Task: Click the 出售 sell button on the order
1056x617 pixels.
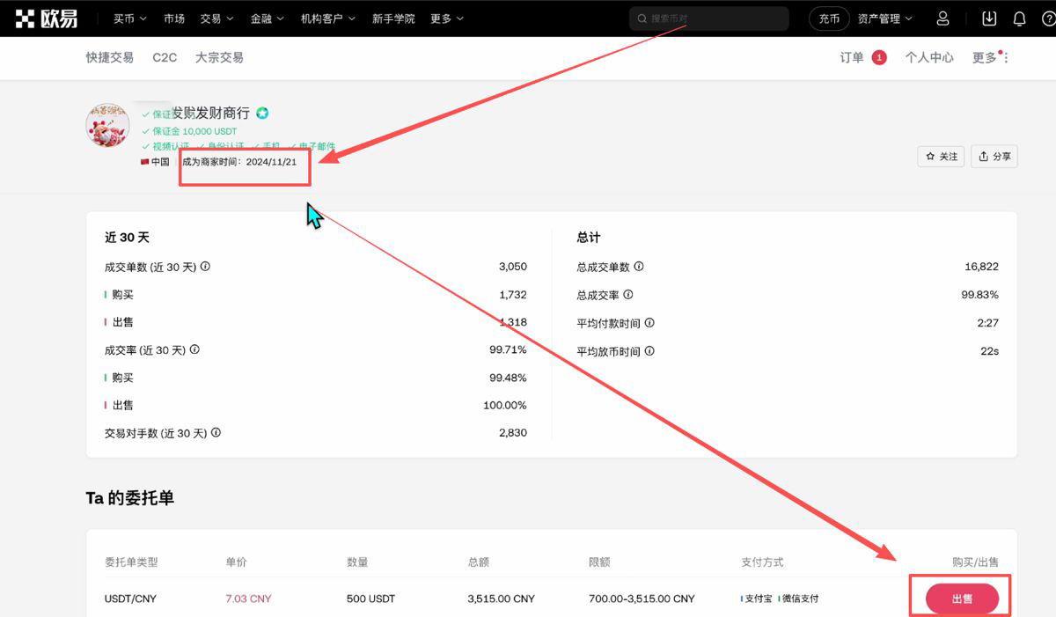Action: click(x=961, y=598)
